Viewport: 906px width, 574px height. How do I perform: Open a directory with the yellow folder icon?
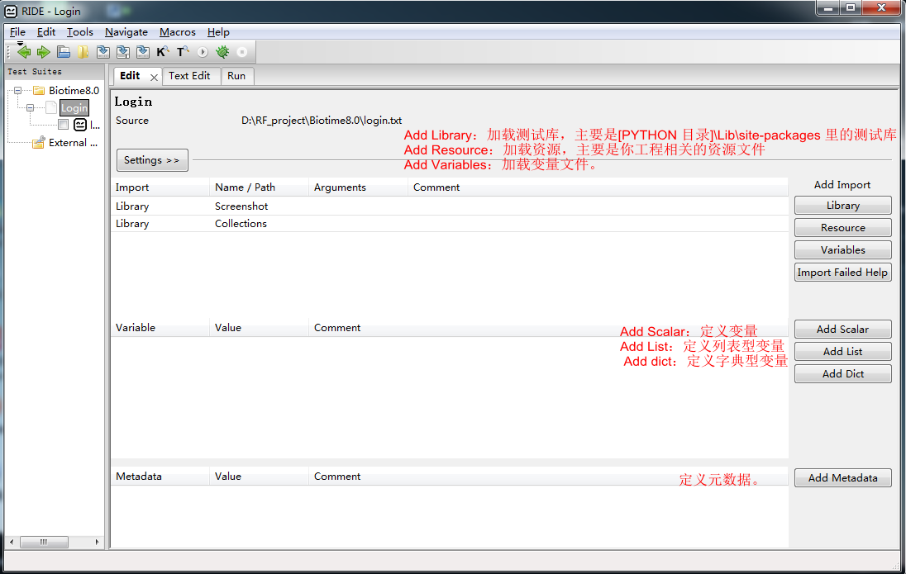pyautogui.click(x=83, y=52)
